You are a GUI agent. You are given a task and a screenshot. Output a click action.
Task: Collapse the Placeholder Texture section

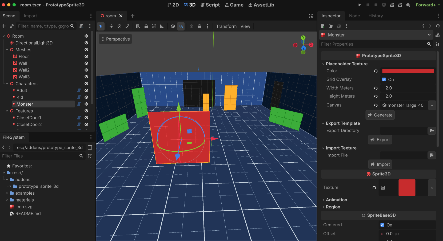click(323, 64)
